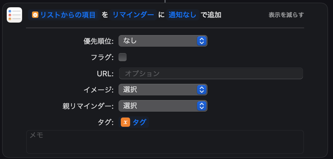Image resolution: width=333 pixels, height=159 pixels.
Task: Click the blue chevron arrows for 優先順位
Action: tap(201, 41)
